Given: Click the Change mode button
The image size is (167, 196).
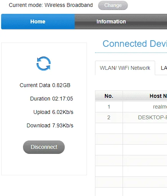Looking at the screenshot, I should [x=113, y=5].
